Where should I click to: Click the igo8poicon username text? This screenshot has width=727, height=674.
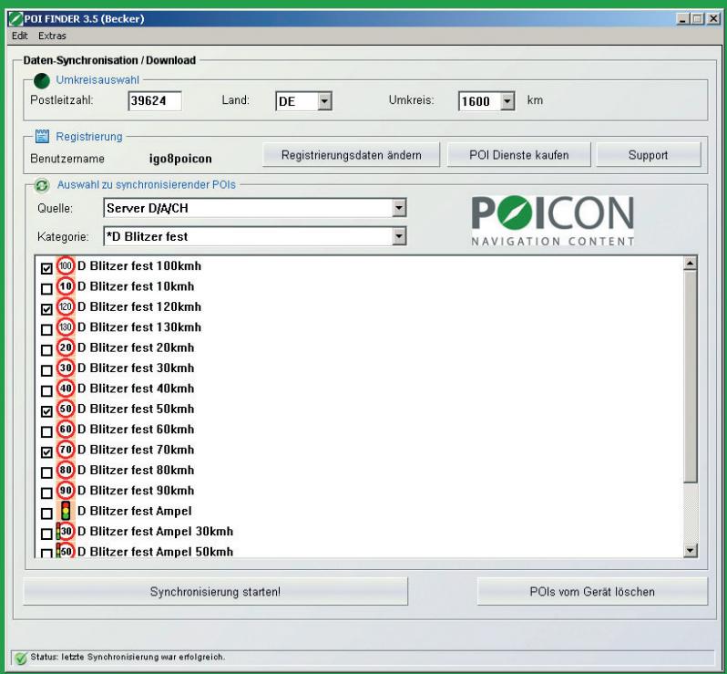click(180, 159)
